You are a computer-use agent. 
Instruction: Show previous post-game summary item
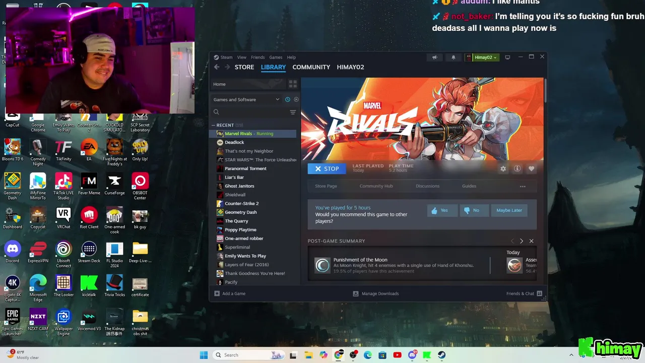pyautogui.click(x=512, y=241)
